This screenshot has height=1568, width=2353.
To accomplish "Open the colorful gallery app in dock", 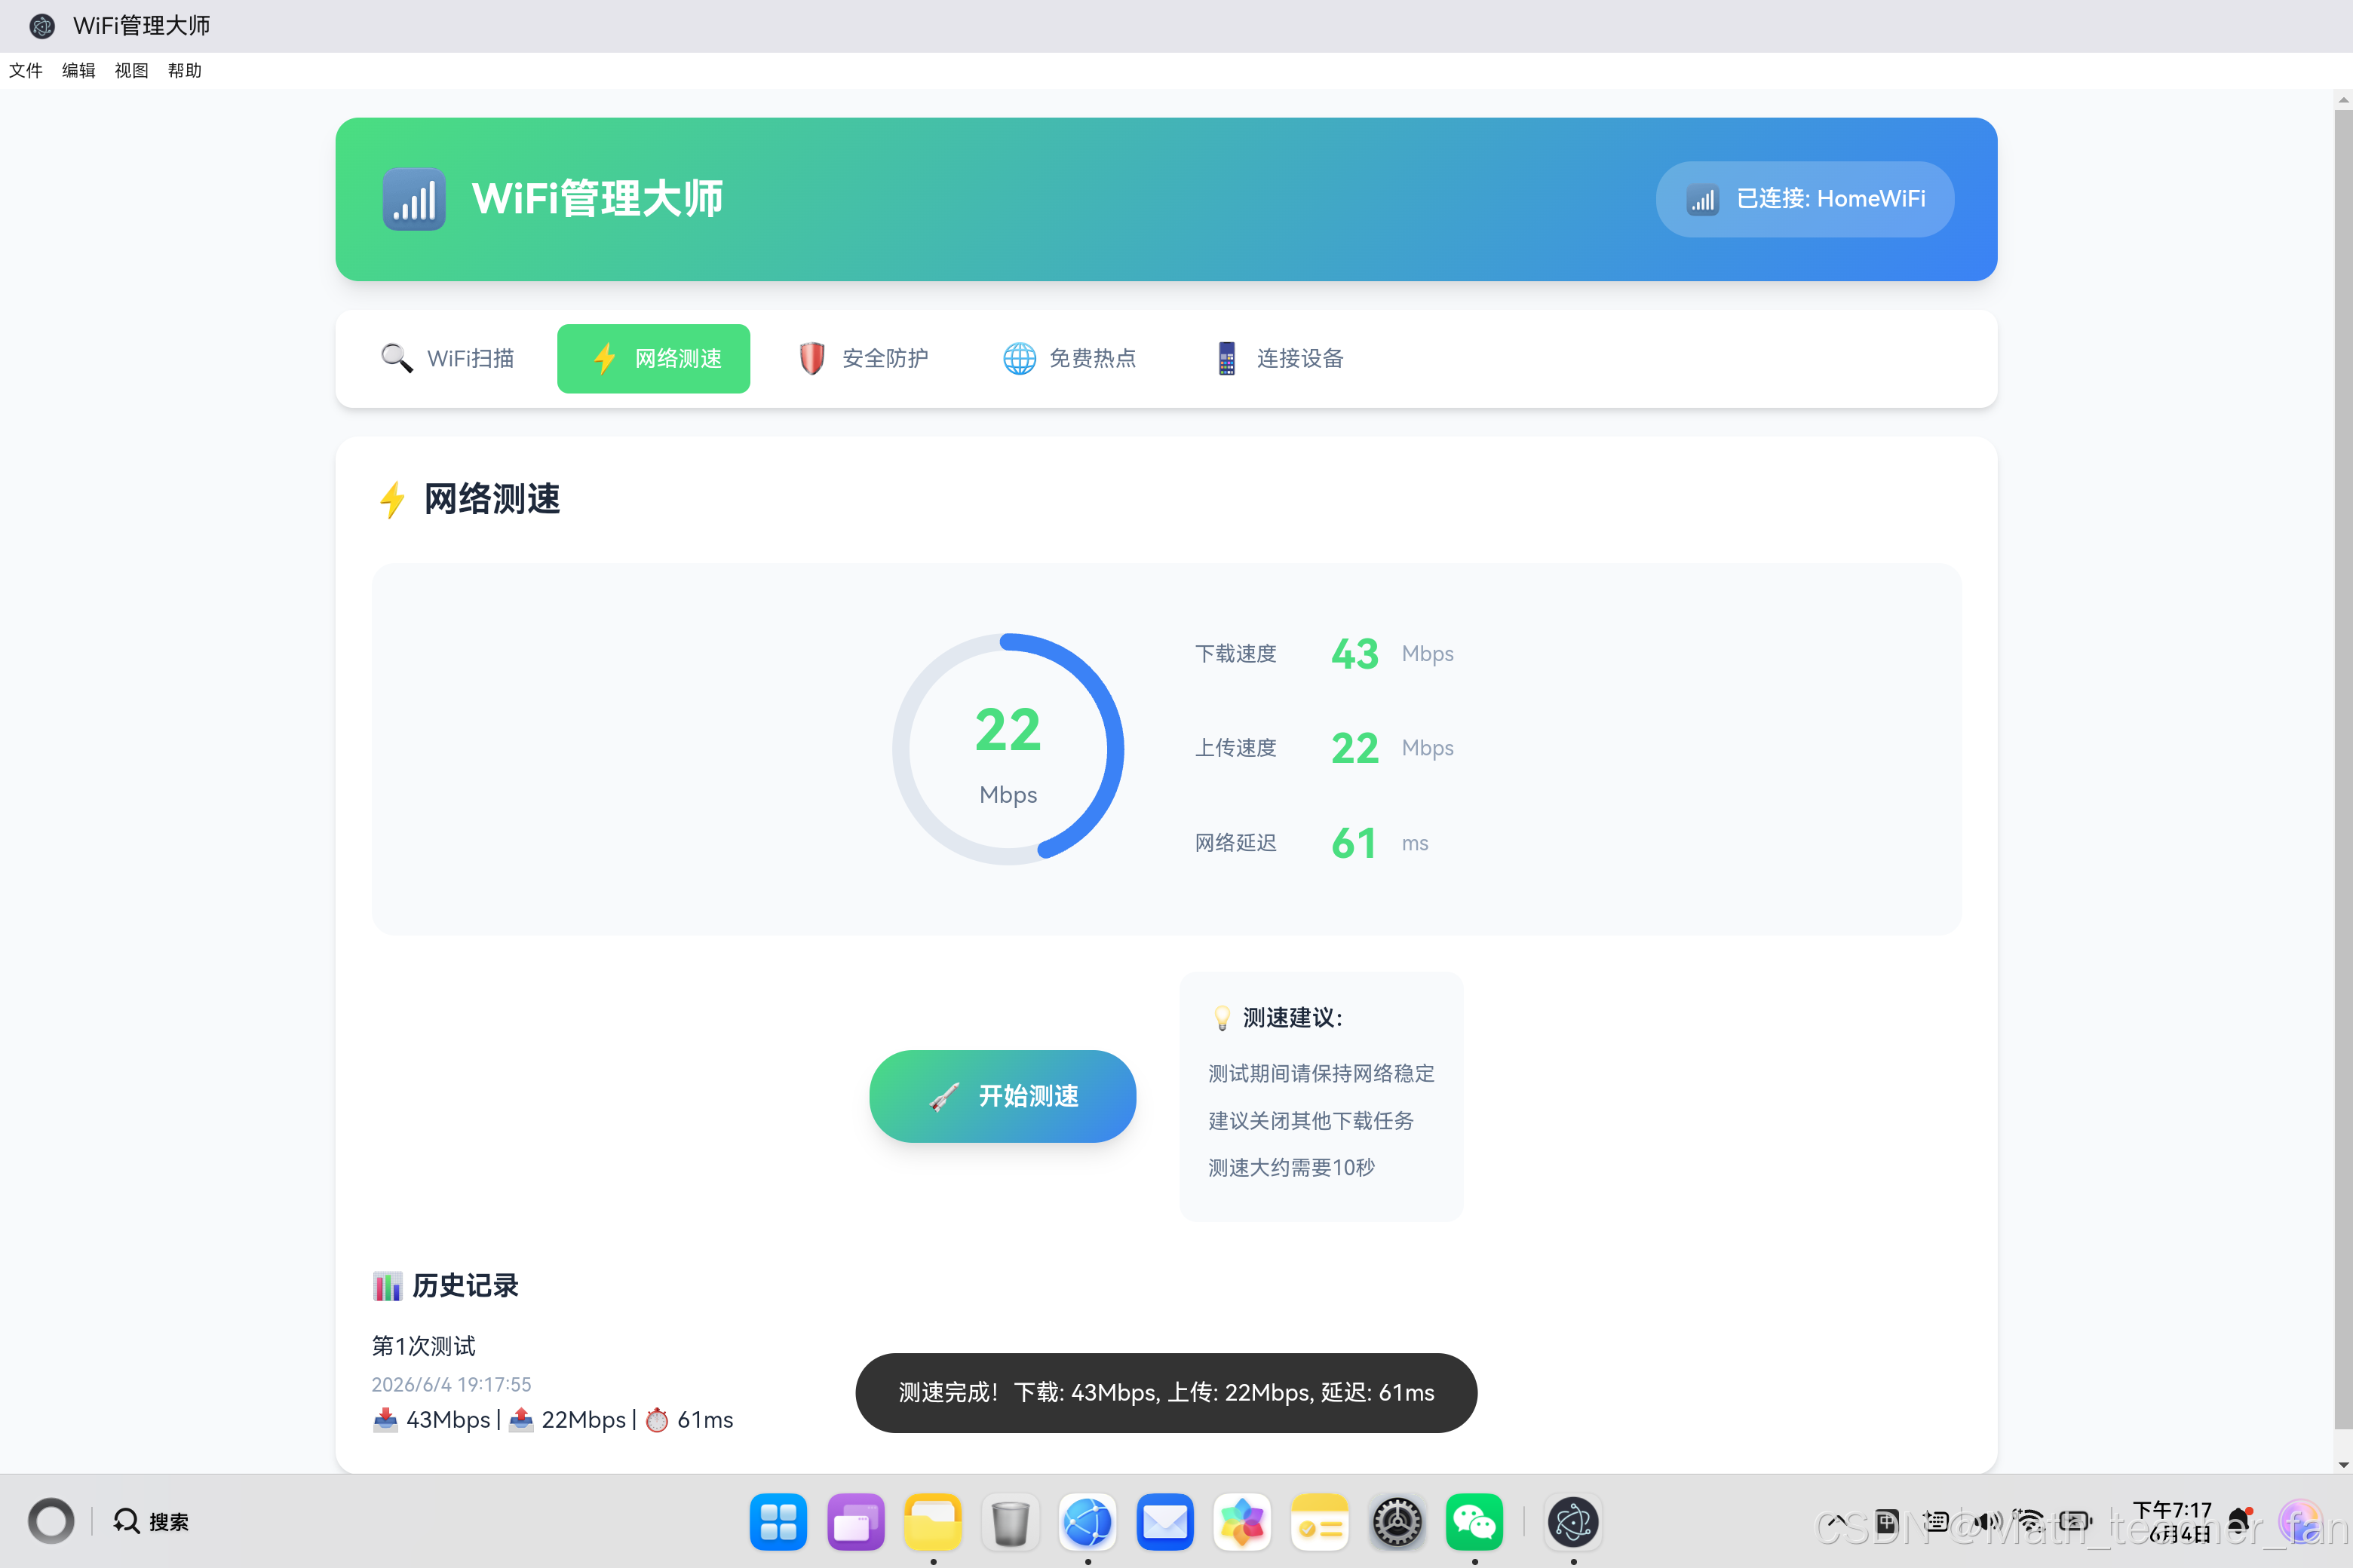I will [1241, 1522].
